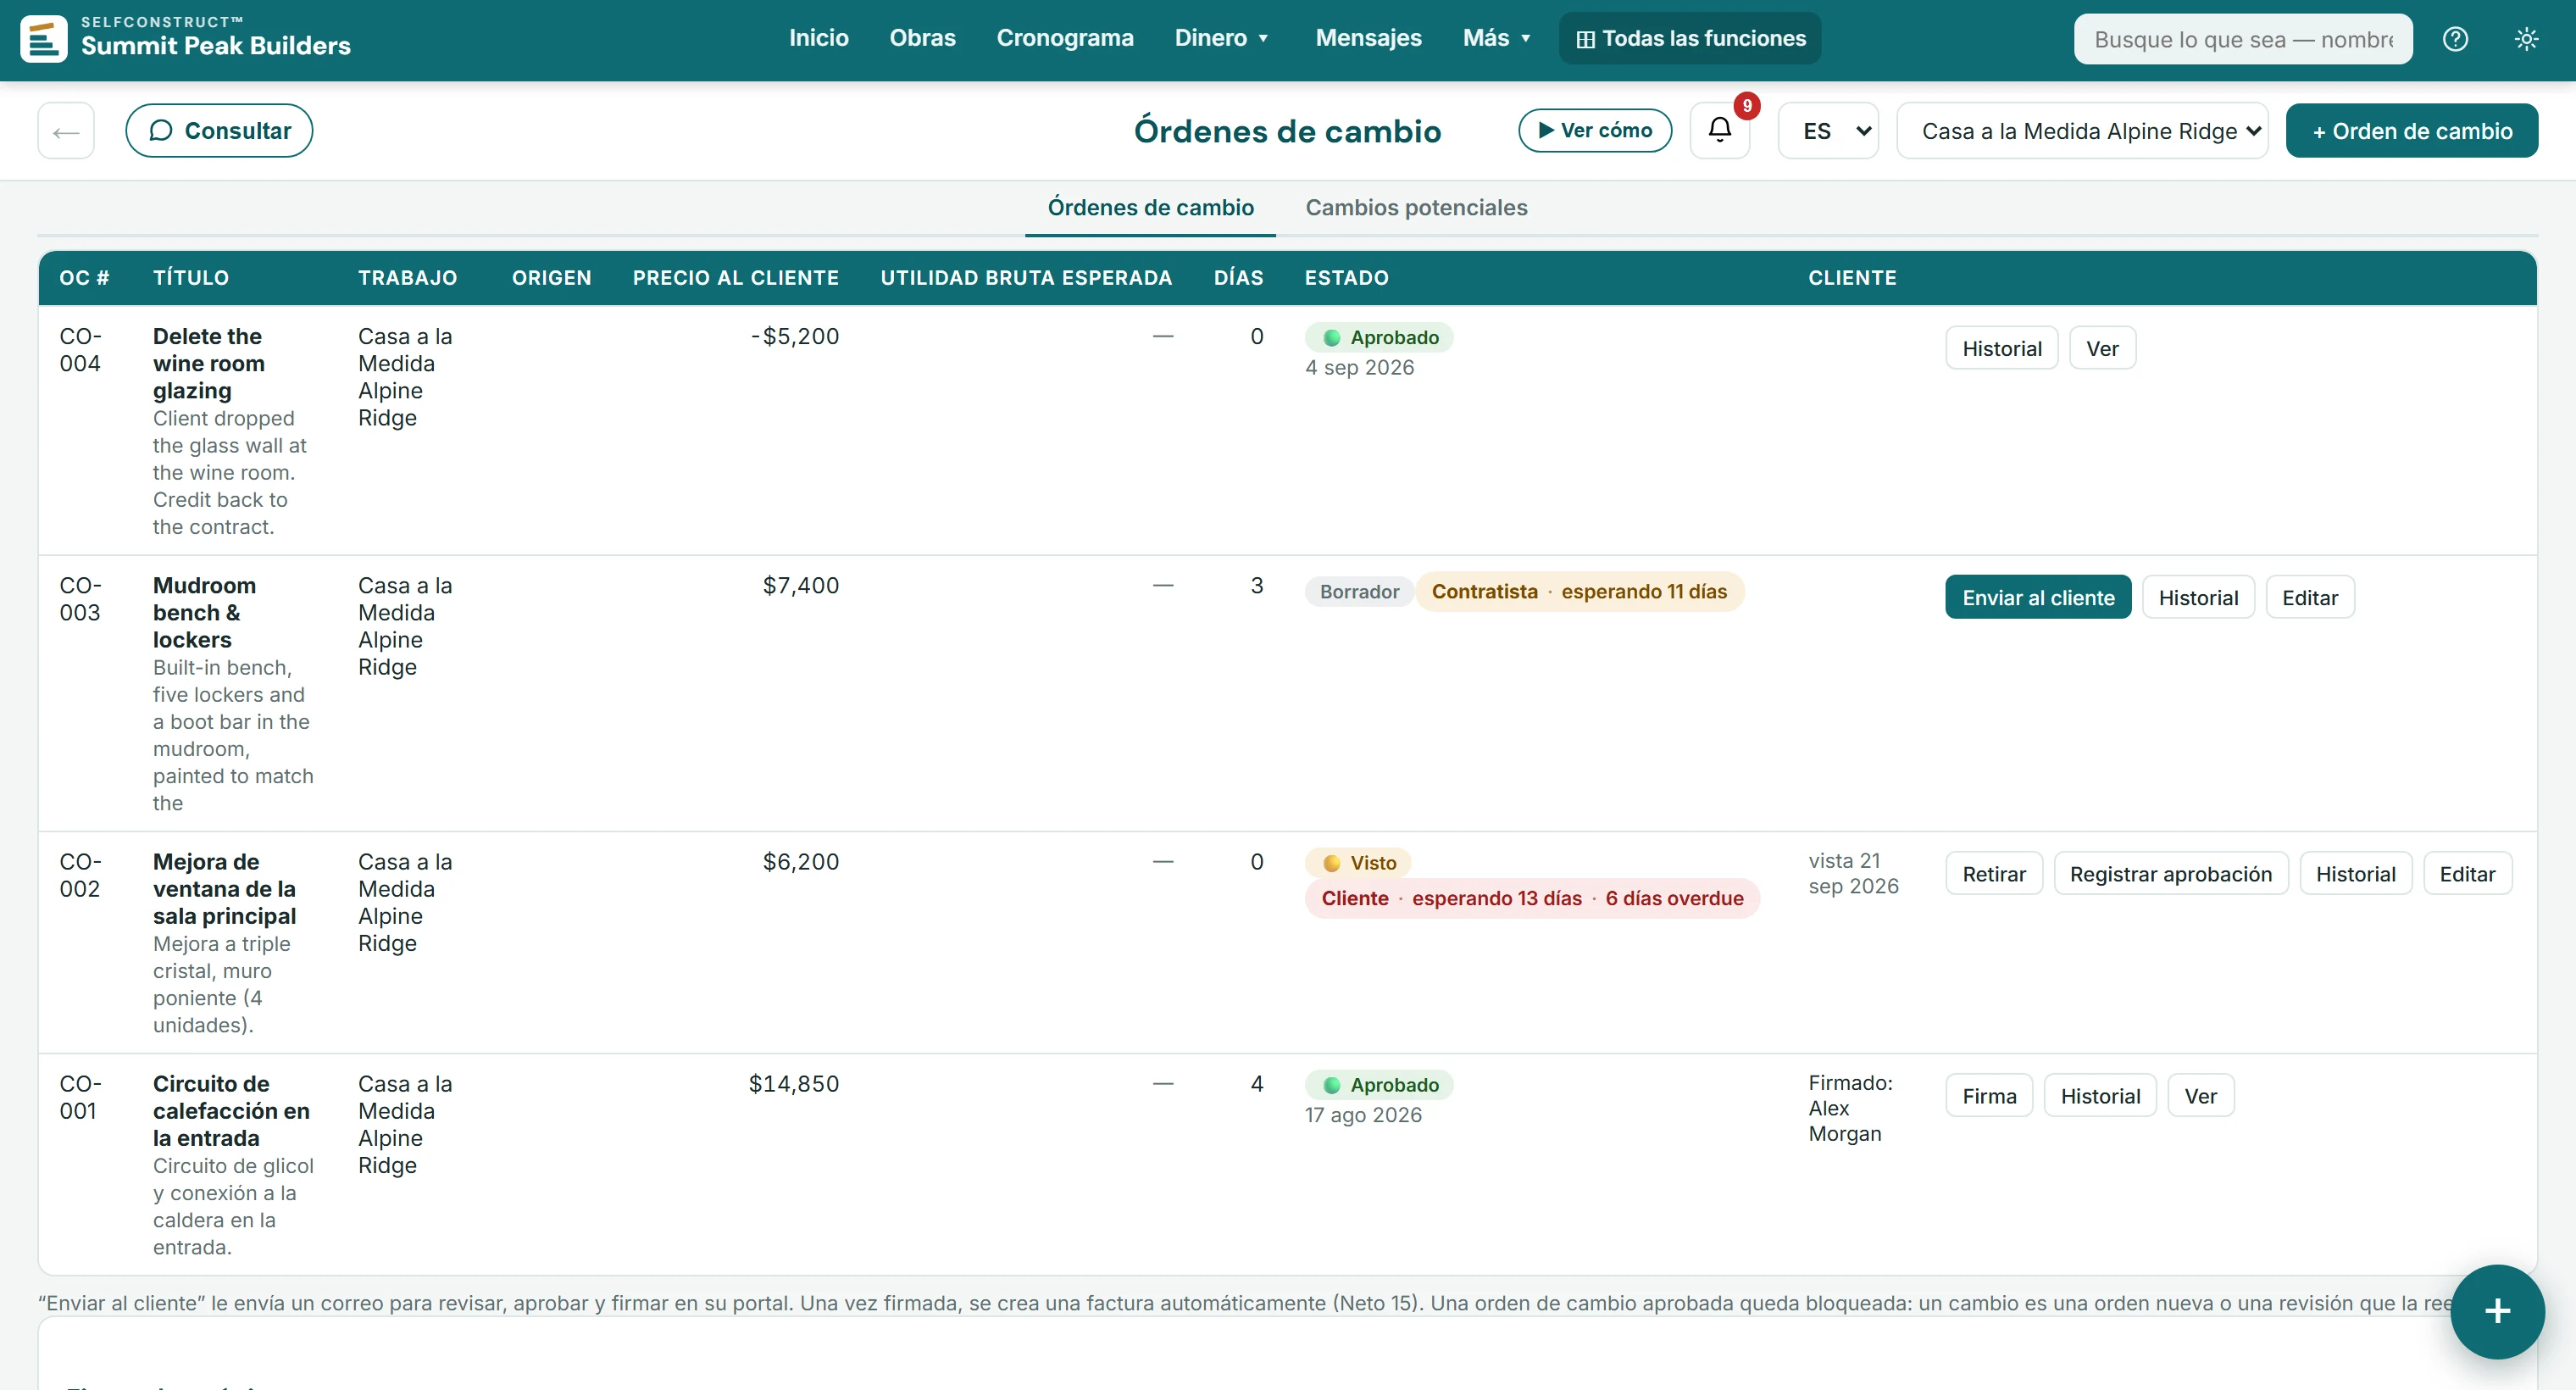
Task: Open the help question mark icon
Action: [x=2455, y=39]
